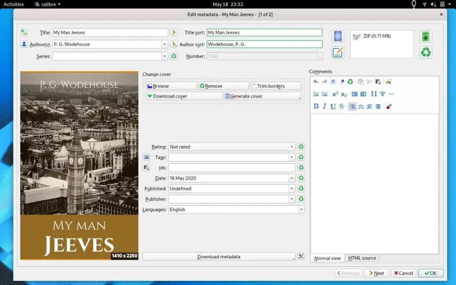Screen dimensions: 456x285
Task: Increase indentation in the comments editor
Action: [354, 94]
